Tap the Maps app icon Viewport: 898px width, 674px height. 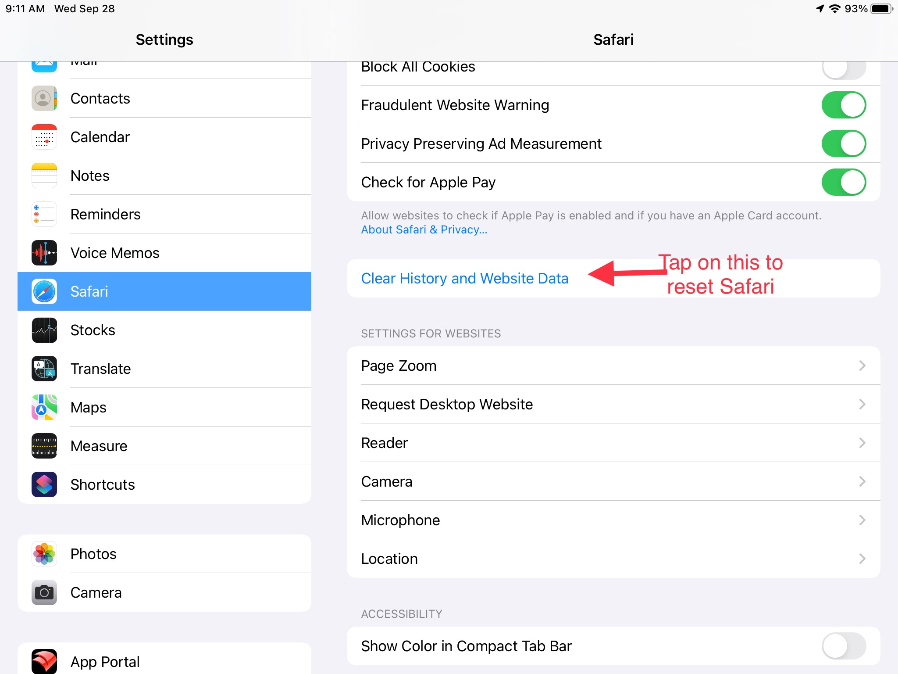[x=44, y=407]
